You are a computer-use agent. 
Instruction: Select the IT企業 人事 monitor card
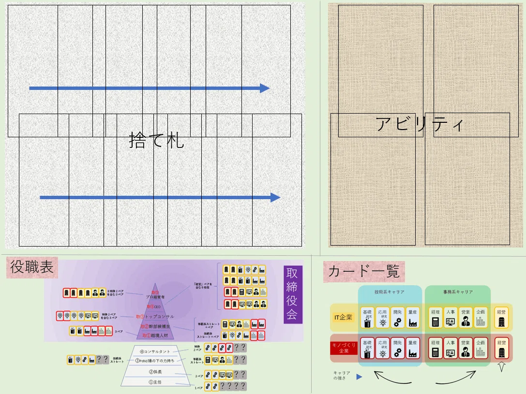coord(451,318)
